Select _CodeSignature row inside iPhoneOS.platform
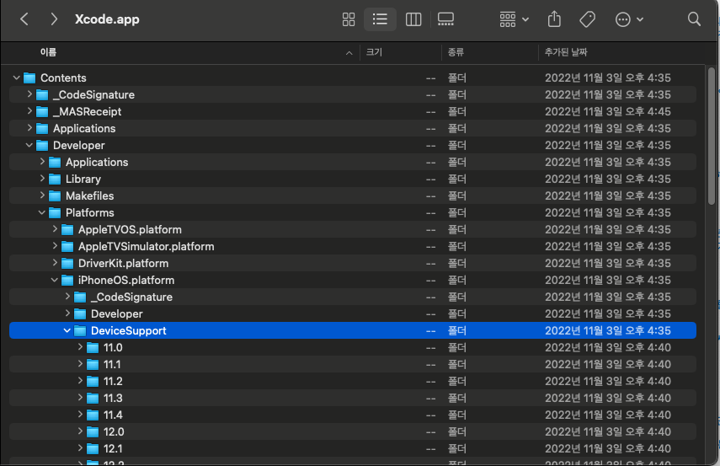 pyautogui.click(x=353, y=297)
